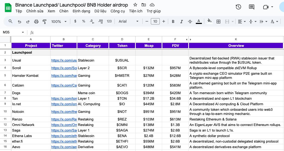Open merge cells dropdown arrow
Viewport: 284px width, 151px height.
[x=233, y=22]
